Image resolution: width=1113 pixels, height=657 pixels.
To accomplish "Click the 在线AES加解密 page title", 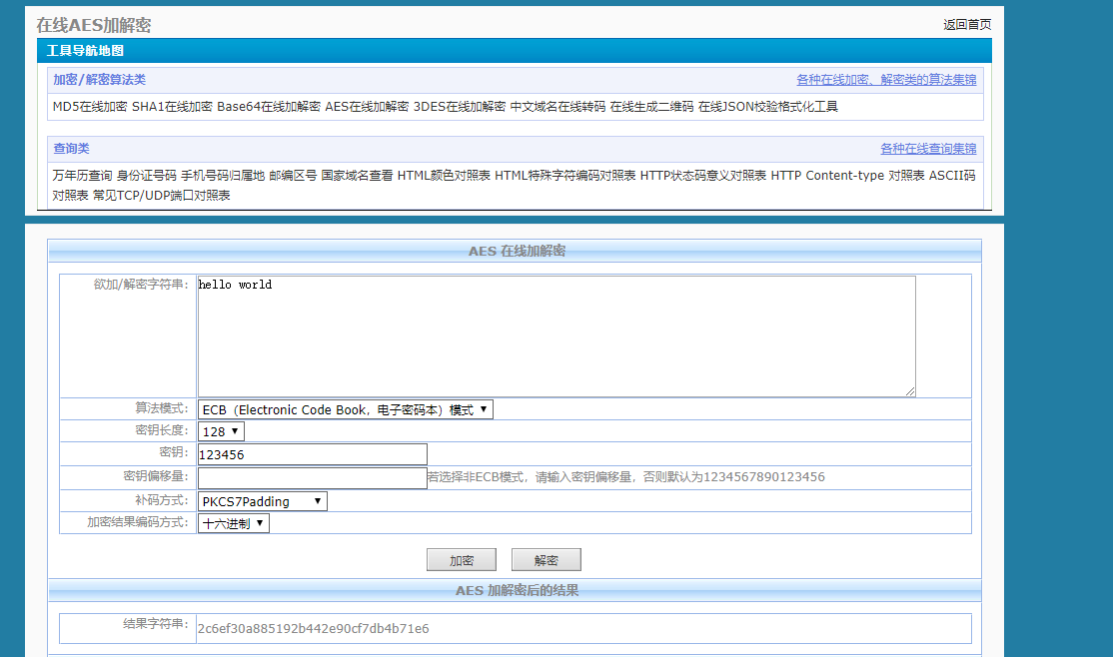I will point(94,25).
